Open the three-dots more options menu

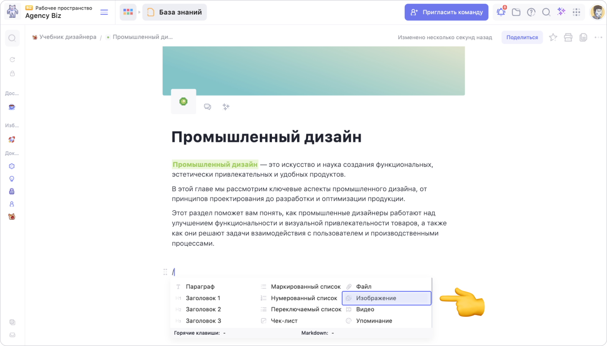[x=598, y=37]
